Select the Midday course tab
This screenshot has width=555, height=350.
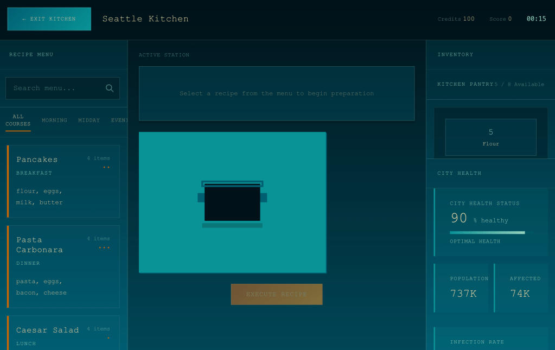click(x=89, y=120)
